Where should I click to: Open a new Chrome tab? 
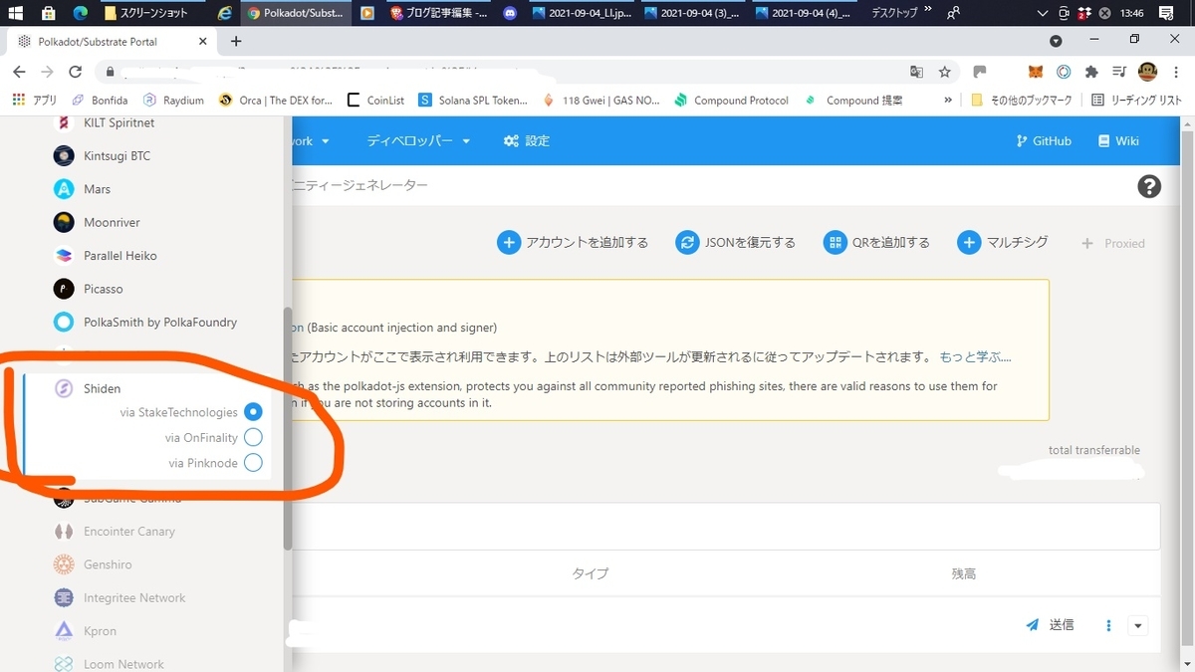coord(236,41)
